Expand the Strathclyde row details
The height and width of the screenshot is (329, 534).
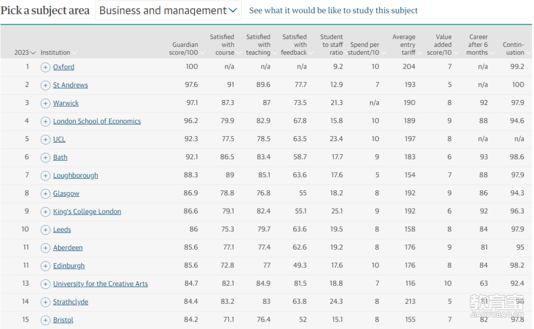(x=45, y=302)
